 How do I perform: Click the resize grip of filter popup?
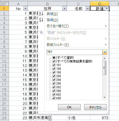(107, 113)
